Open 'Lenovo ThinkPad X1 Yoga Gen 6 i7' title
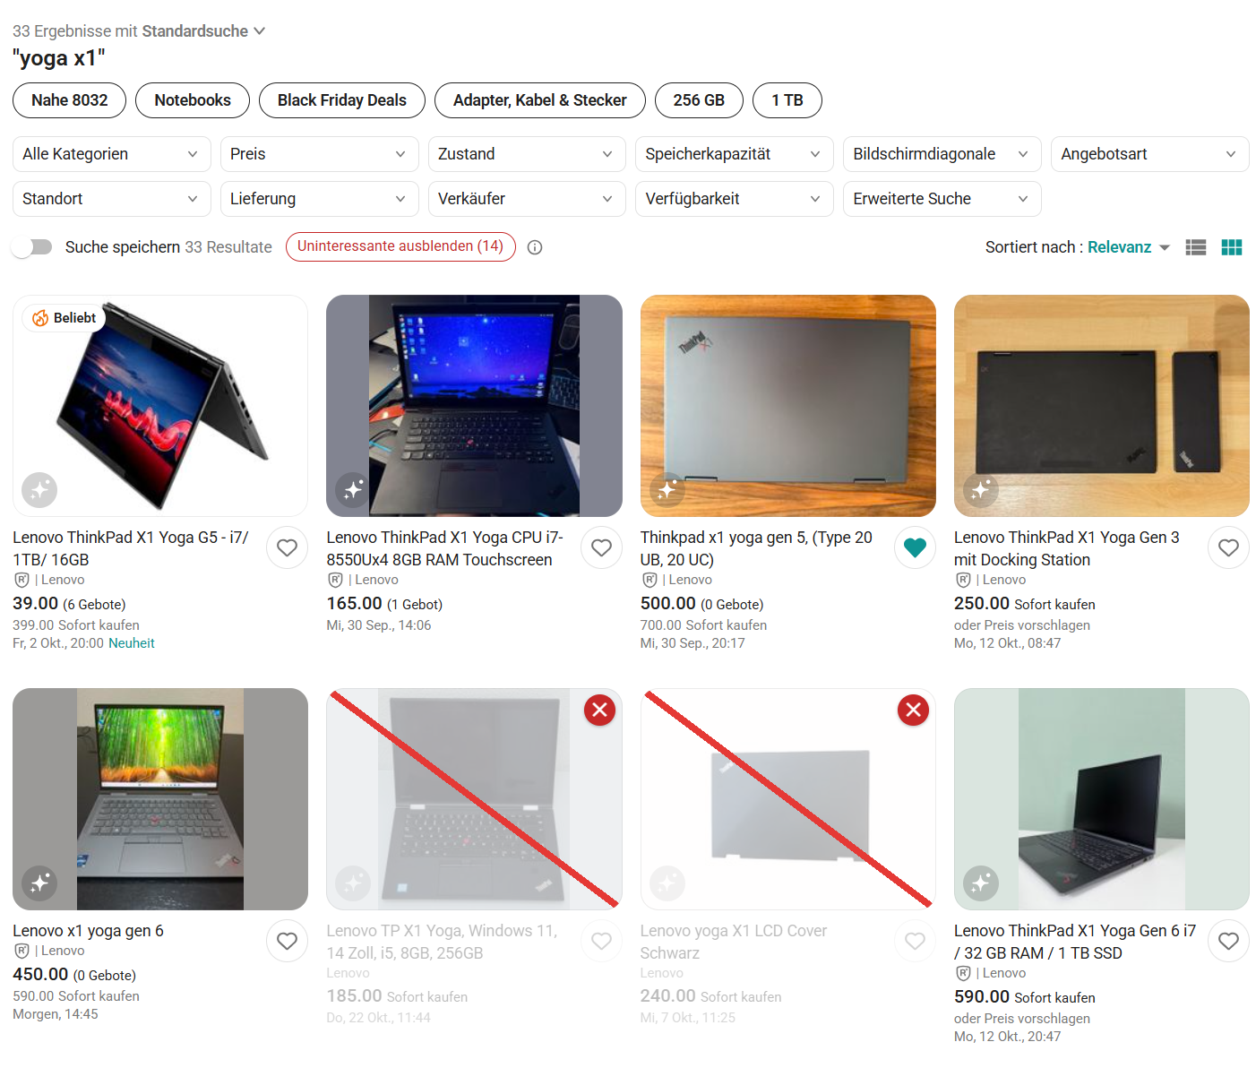The width and height of the screenshot is (1256, 1068). coord(1075,942)
